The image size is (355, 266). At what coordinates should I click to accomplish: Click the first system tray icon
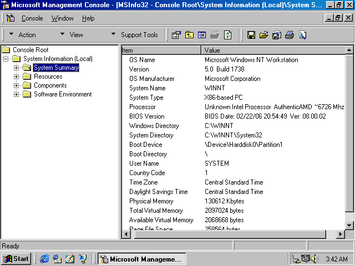tap(296, 259)
